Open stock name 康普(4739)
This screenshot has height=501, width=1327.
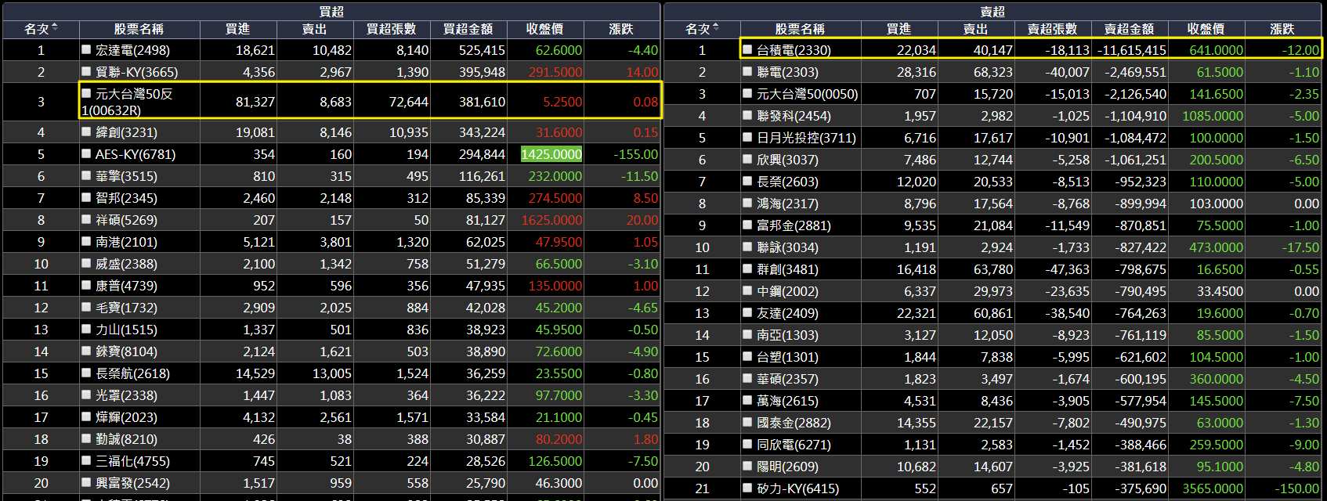(126, 286)
